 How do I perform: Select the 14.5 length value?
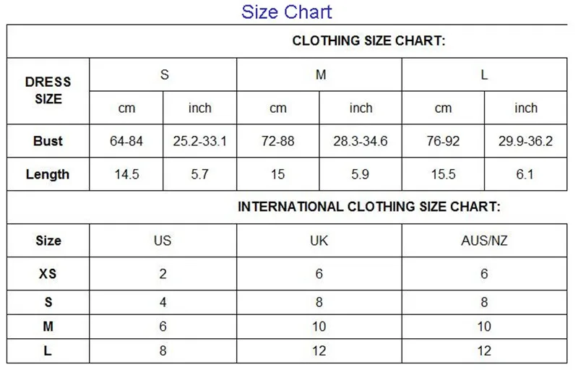(x=126, y=174)
